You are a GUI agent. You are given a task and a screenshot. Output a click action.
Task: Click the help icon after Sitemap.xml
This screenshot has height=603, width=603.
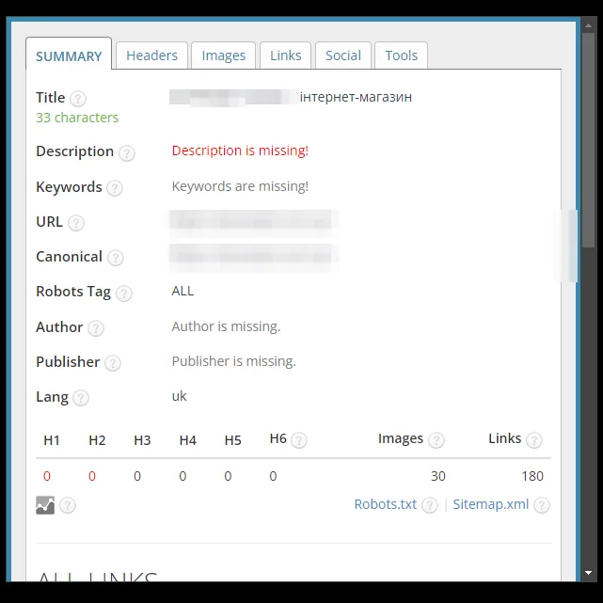pos(542,505)
